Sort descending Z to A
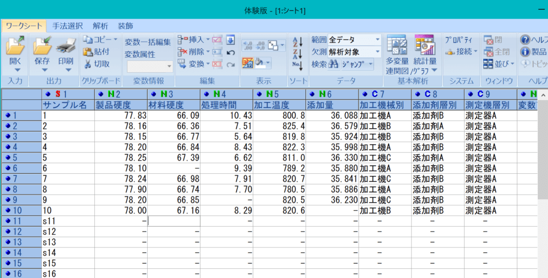 (x=298, y=54)
